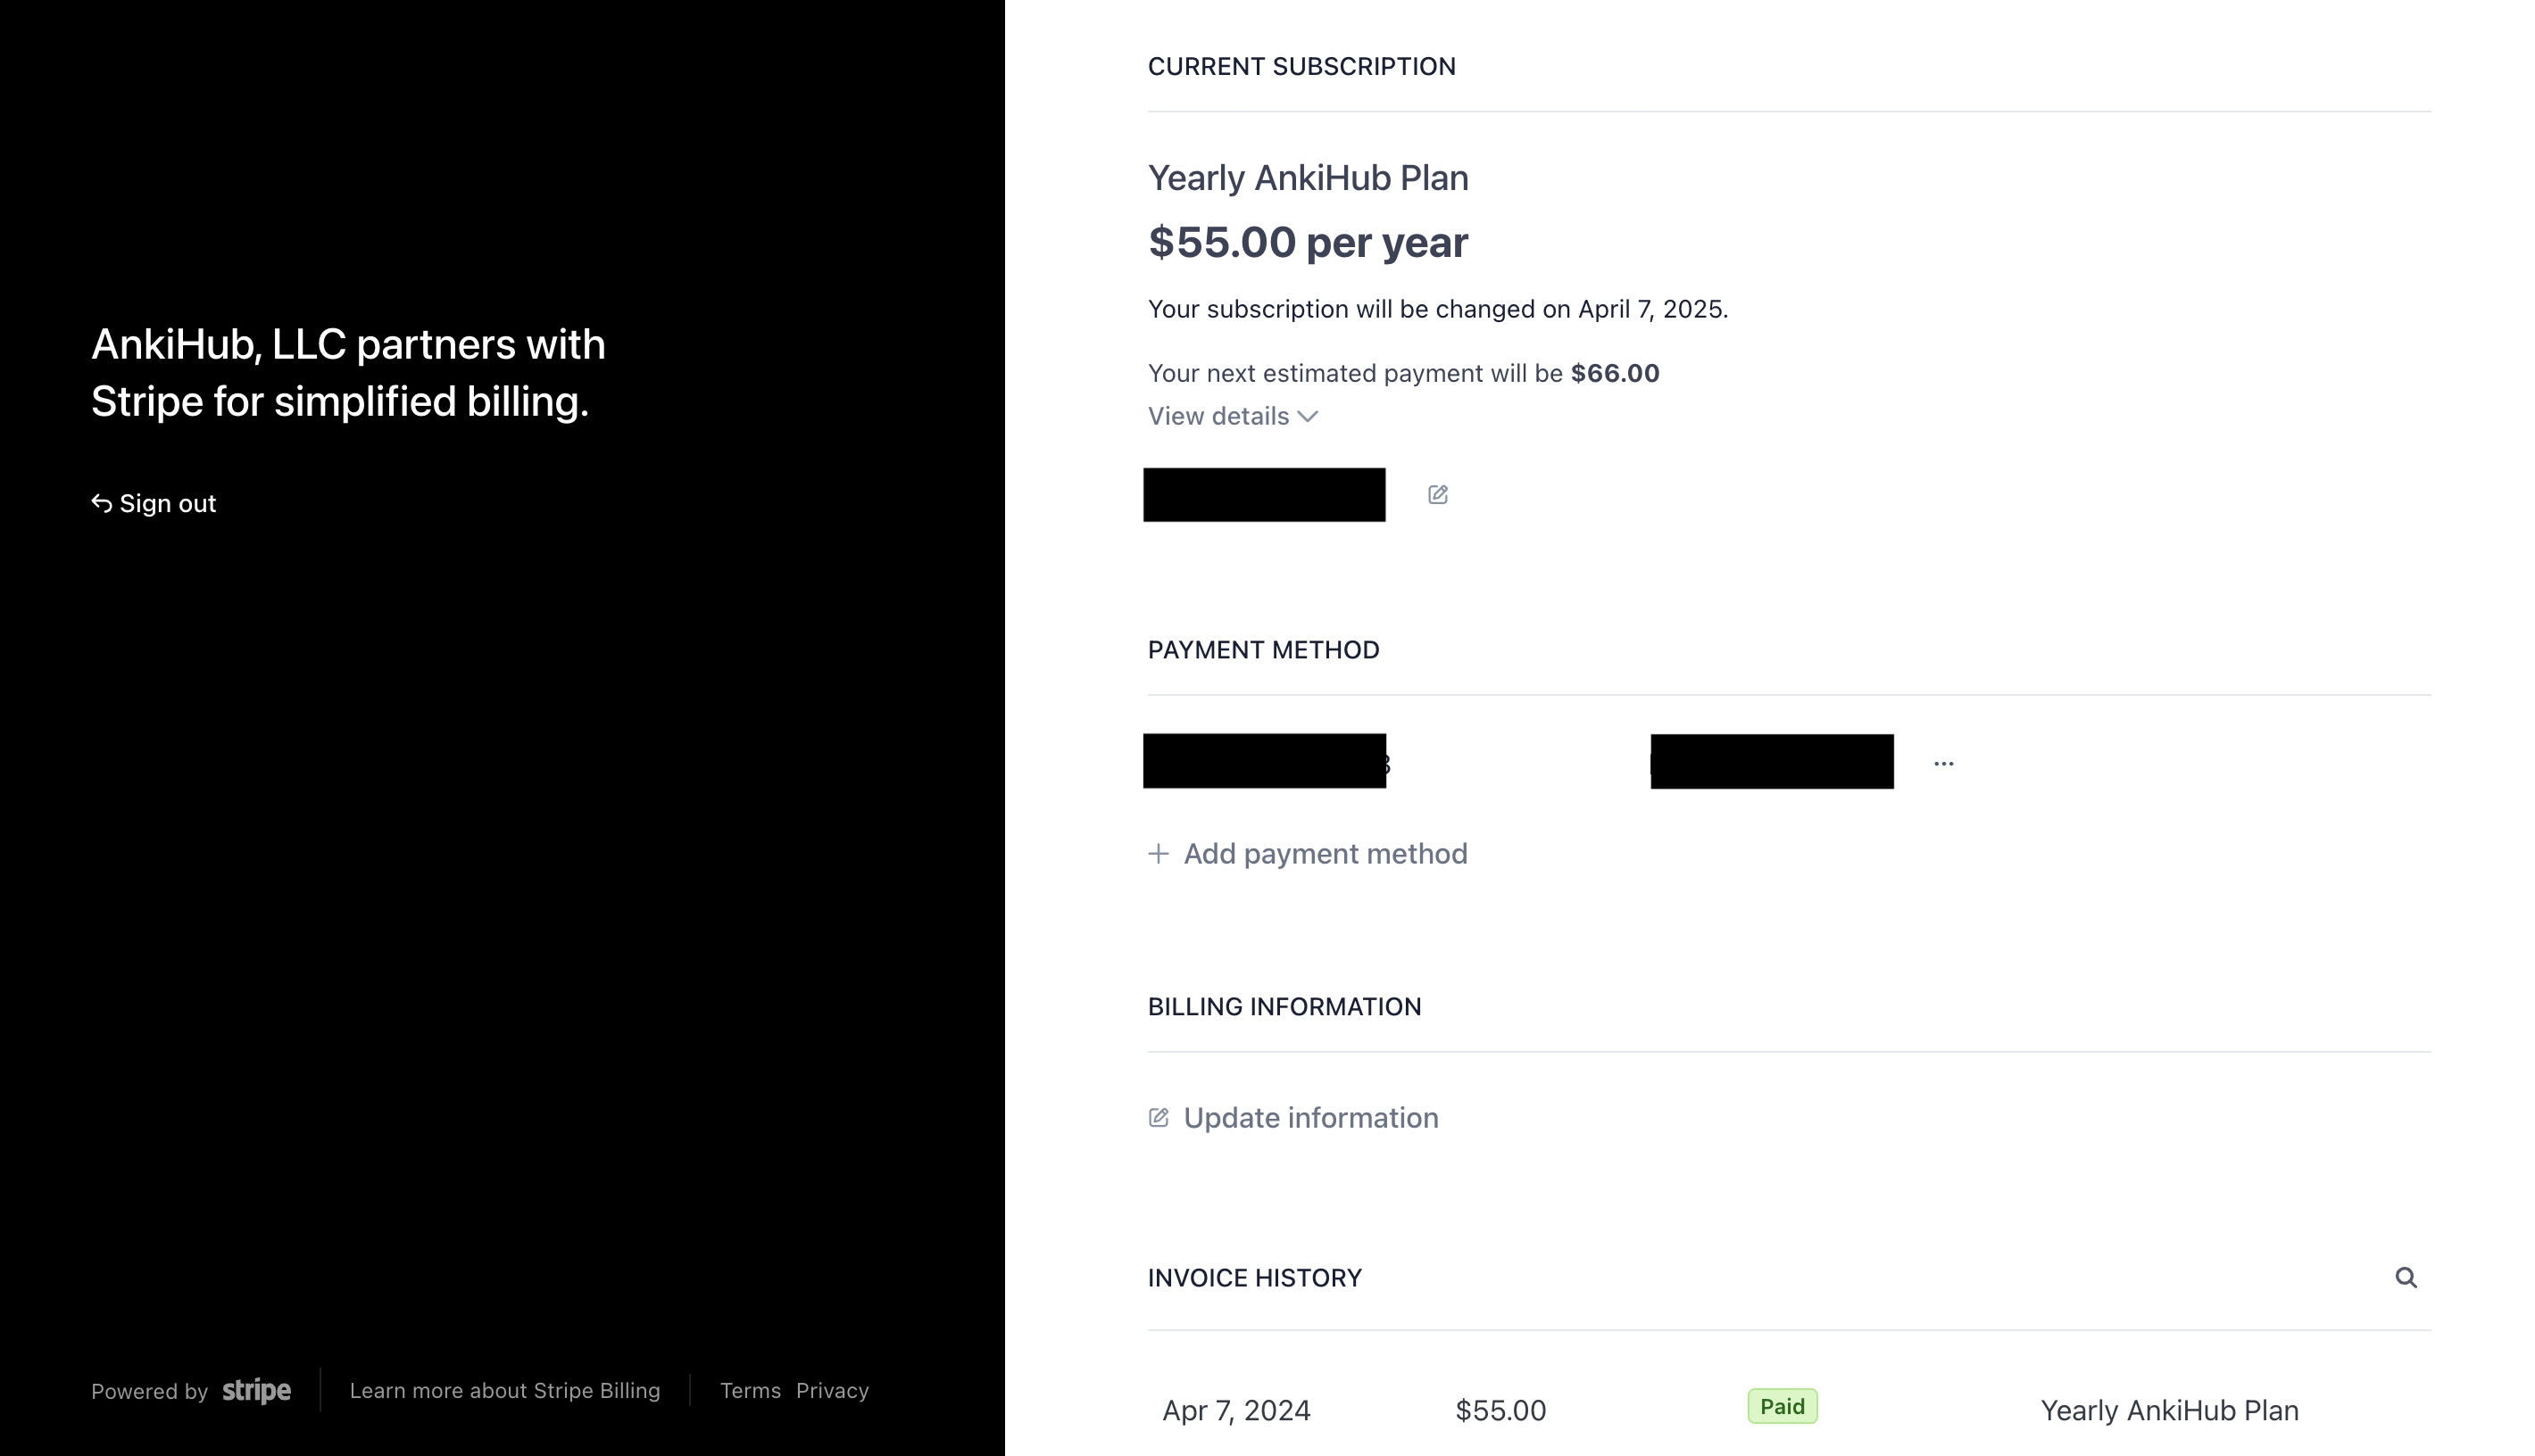Screen dimensions: 2535x1456
Task: Click the invoice history search icon
Action: [x=2406, y=1277]
